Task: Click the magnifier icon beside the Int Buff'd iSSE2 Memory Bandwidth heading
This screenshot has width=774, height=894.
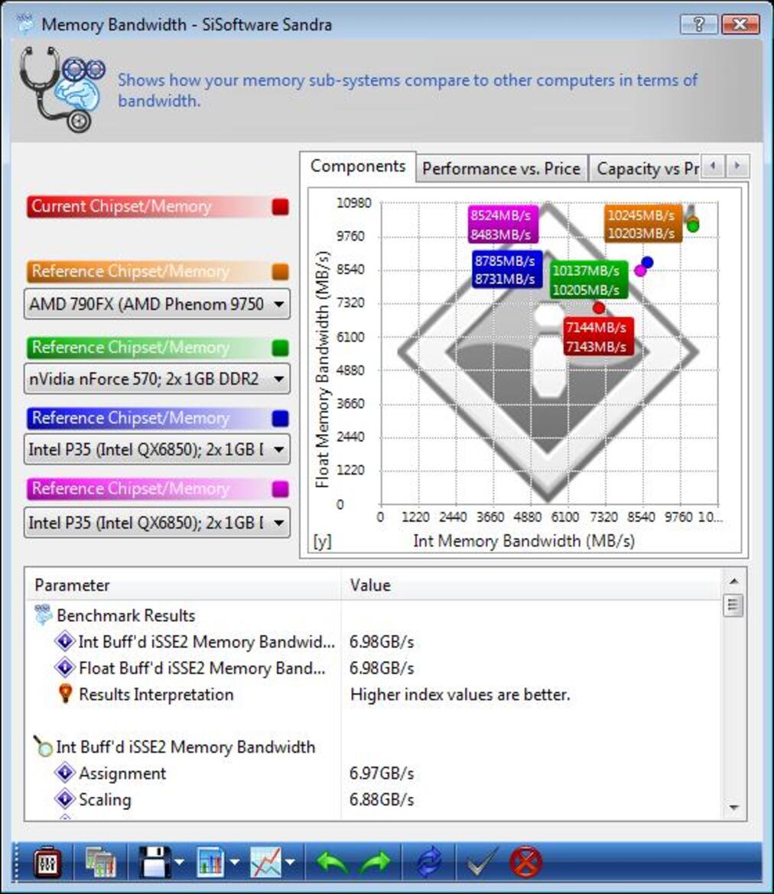Action: [x=43, y=747]
